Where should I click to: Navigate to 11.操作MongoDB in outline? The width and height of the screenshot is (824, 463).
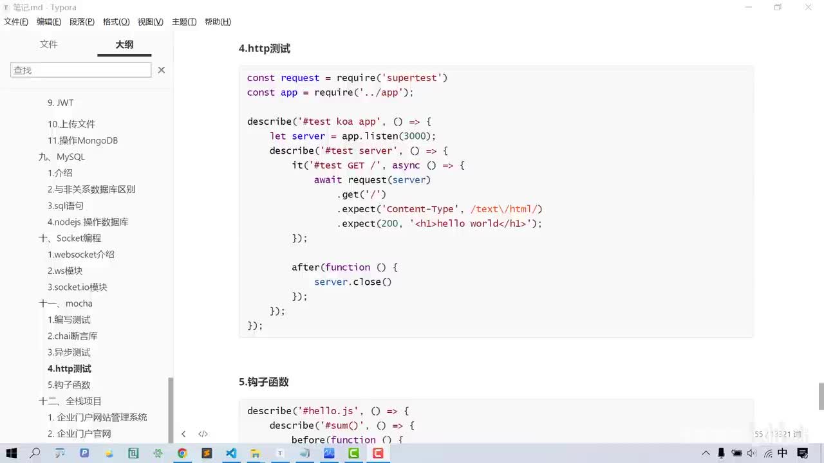pos(82,140)
